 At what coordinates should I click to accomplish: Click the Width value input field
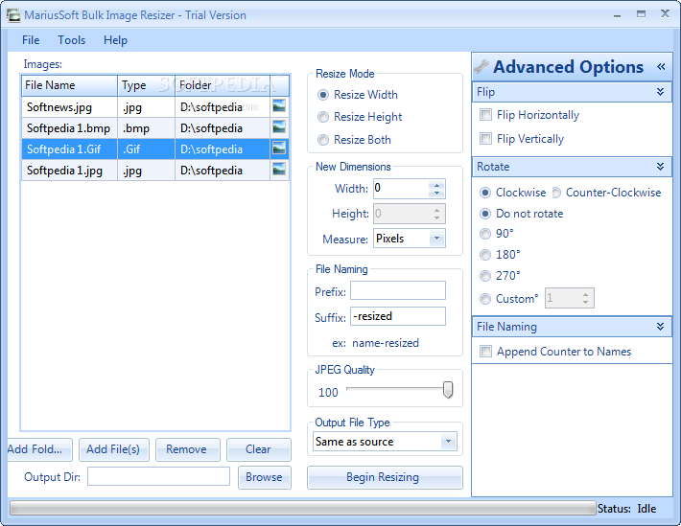[x=401, y=189]
